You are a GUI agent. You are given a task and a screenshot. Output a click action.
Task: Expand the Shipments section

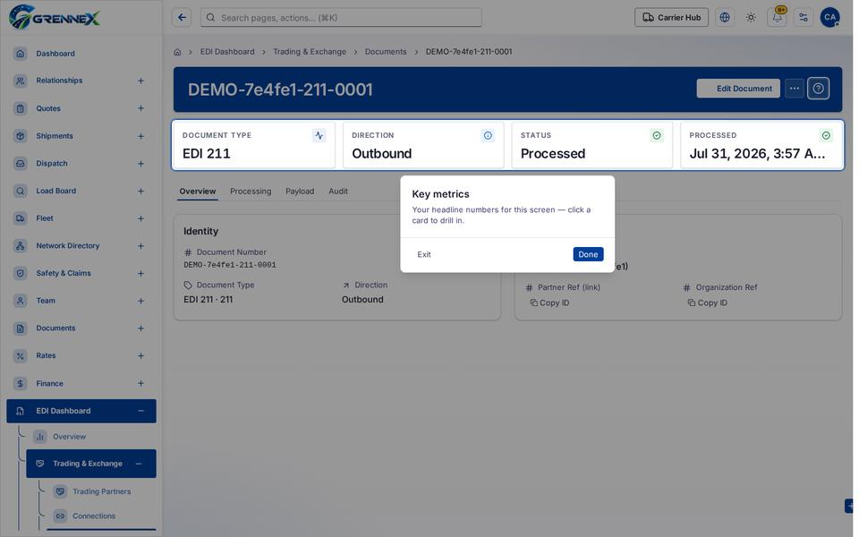click(x=140, y=136)
